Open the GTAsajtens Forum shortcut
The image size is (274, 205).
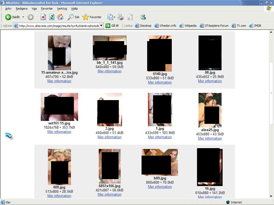coord(214,26)
